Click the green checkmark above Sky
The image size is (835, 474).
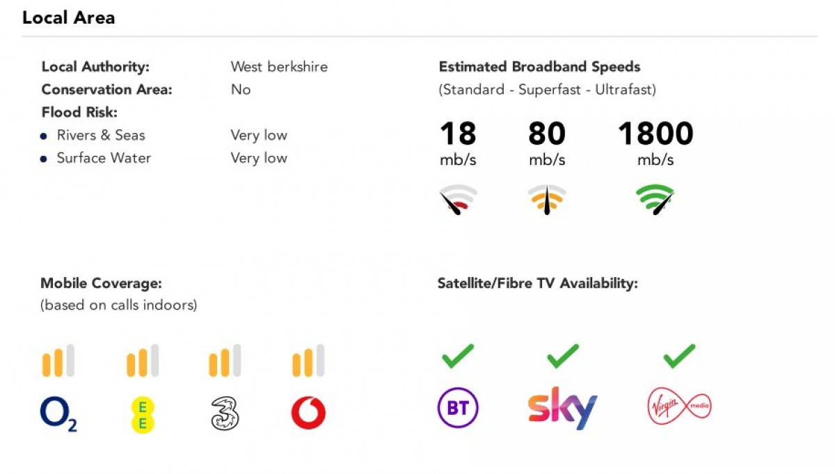[x=563, y=356]
